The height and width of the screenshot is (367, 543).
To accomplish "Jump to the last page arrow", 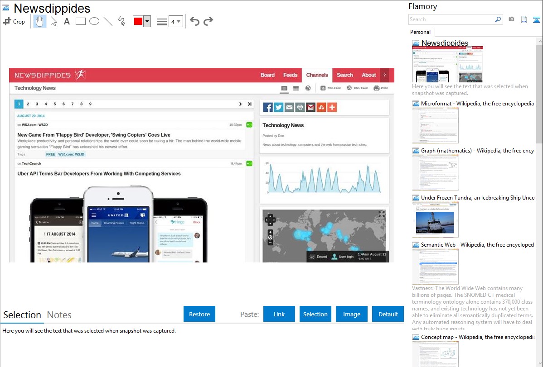I will (x=250, y=104).
